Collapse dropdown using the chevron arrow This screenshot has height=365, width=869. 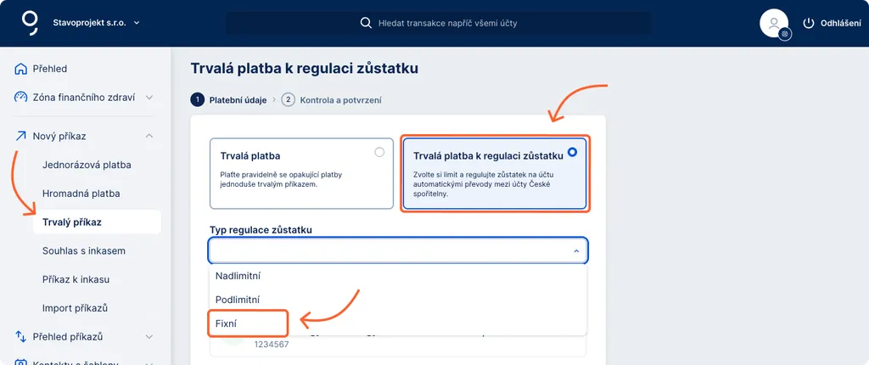tap(576, 251)
